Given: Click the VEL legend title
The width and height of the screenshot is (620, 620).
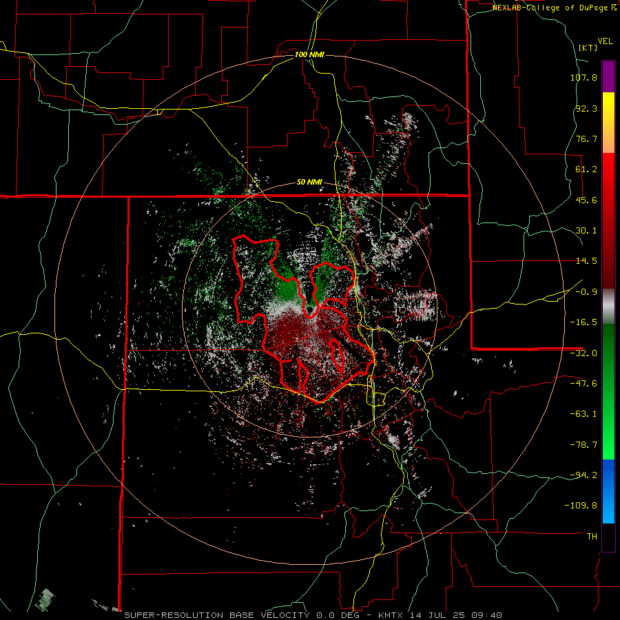Looking at the screenshot, I should [605, 41].
